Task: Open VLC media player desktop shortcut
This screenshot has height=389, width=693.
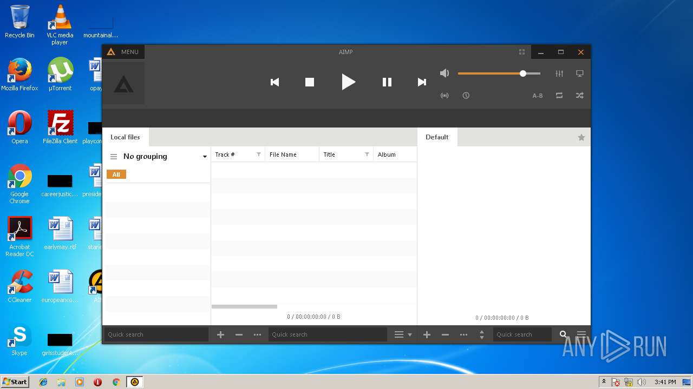Action: [60, 25]
